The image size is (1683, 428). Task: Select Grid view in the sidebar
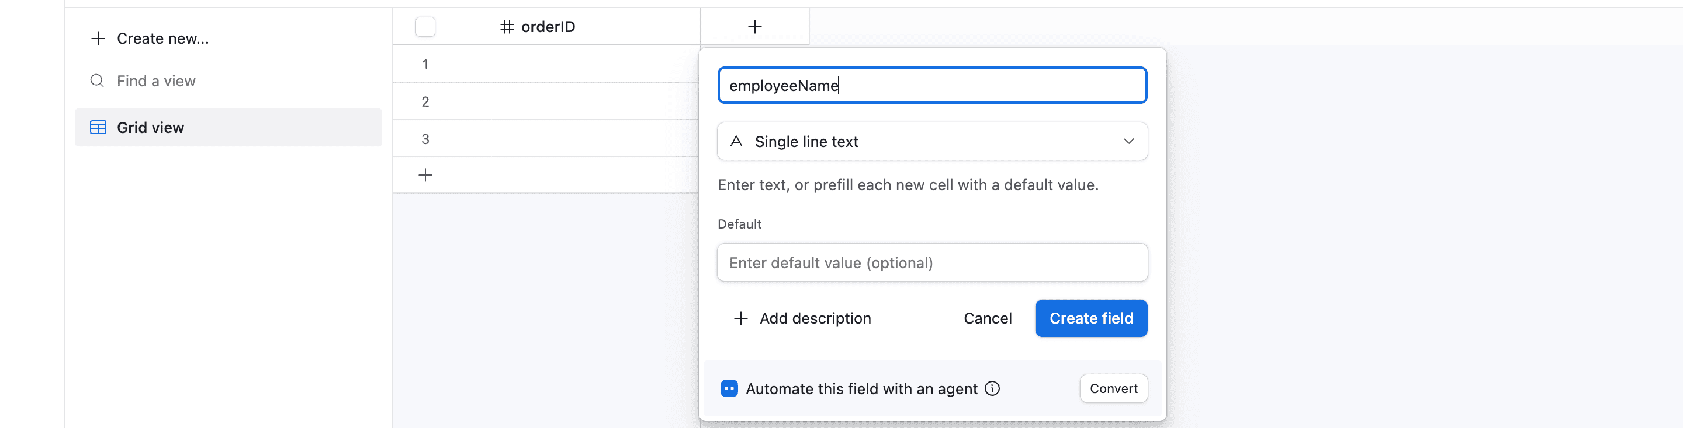[x=228, y=128]
